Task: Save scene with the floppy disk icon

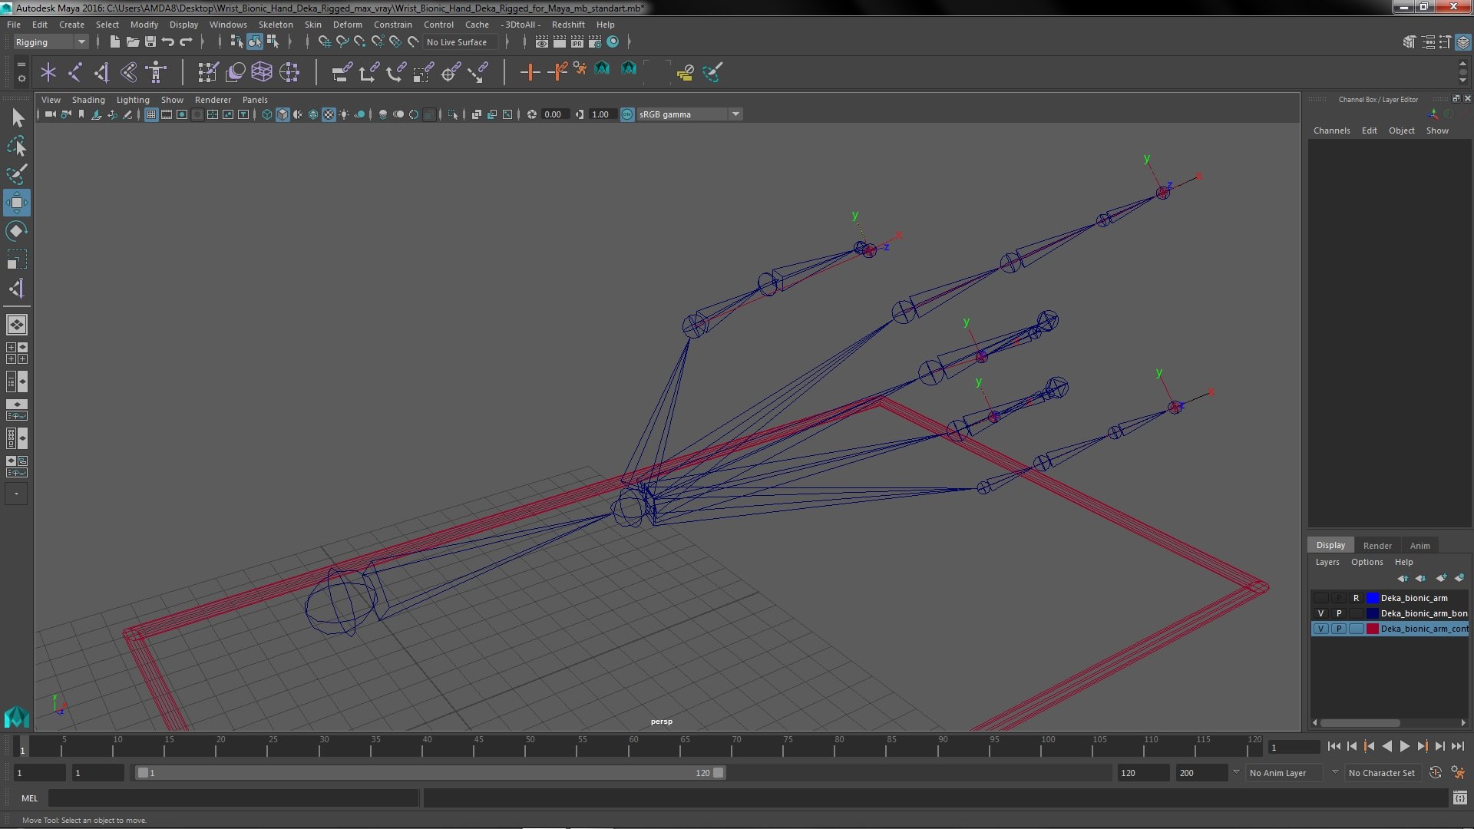Action: [x=150, y=42]
